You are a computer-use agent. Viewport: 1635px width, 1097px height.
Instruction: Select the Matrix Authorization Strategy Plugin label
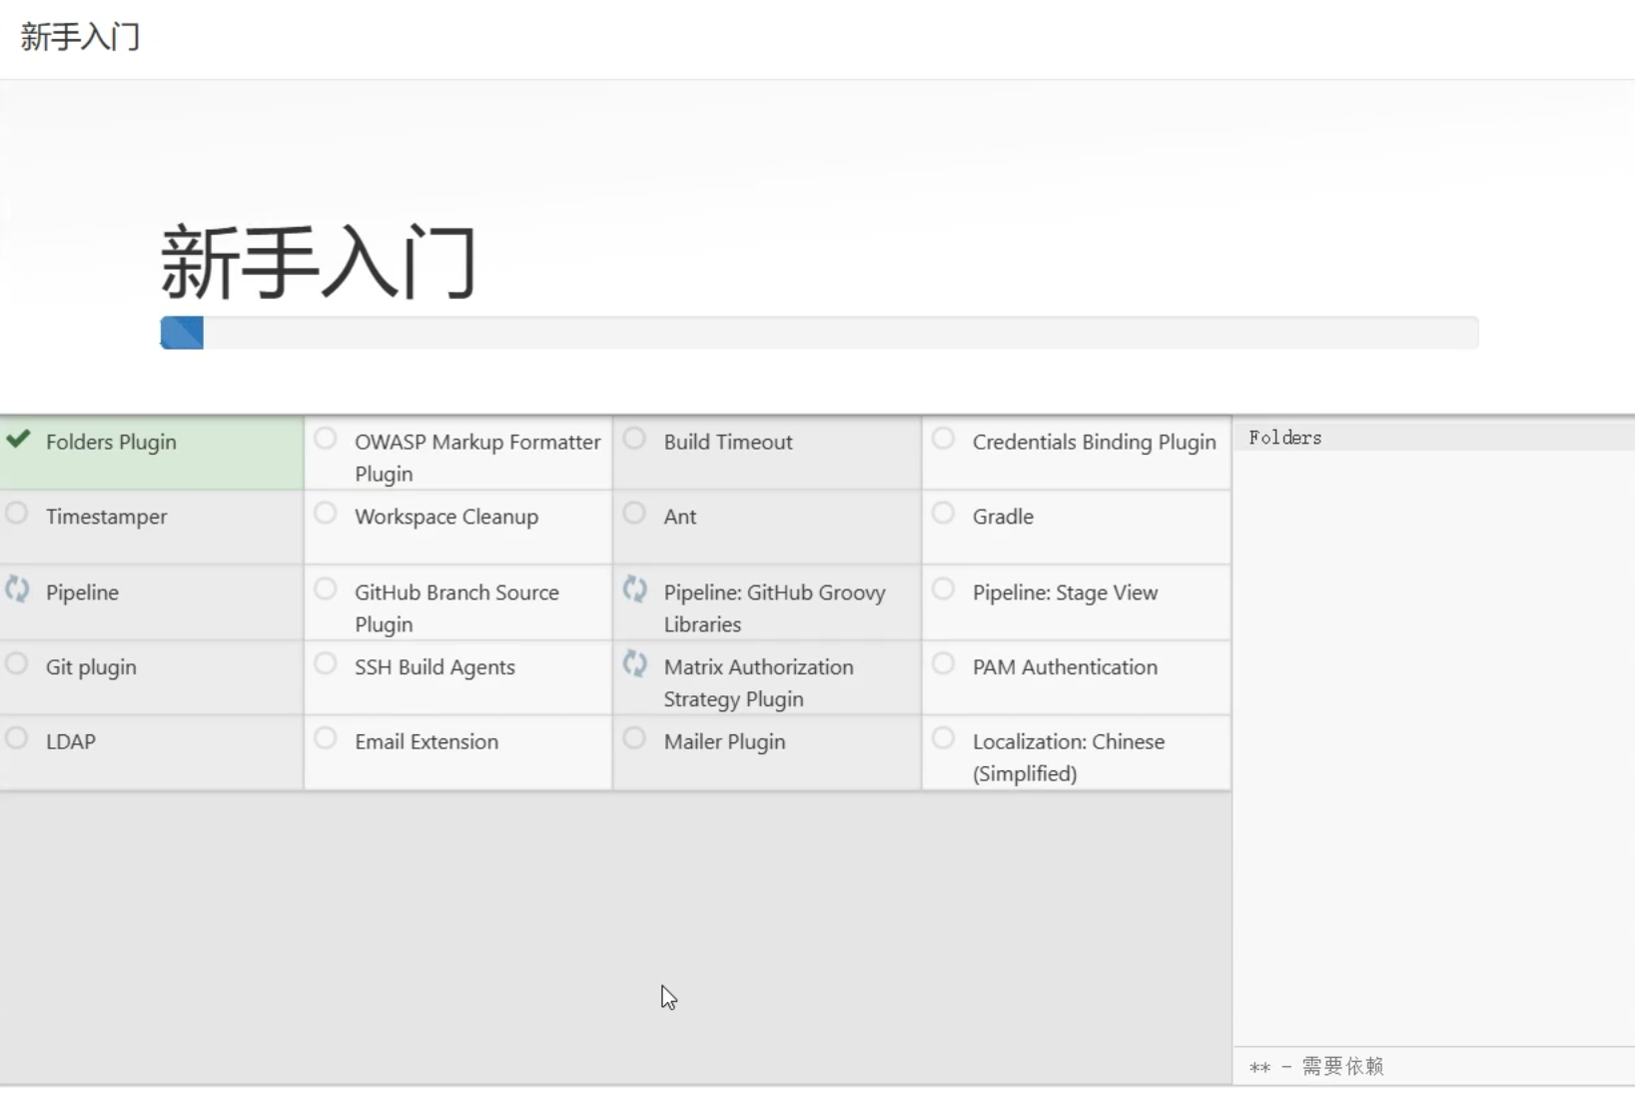759,682
